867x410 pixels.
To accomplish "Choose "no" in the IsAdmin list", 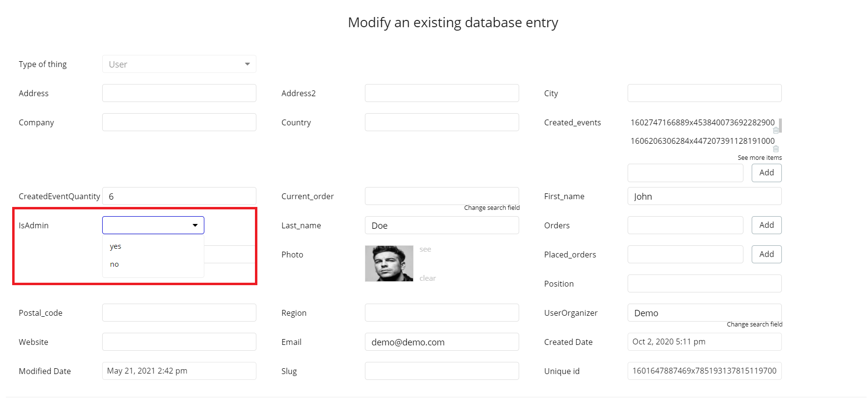I will click(115, 264).
